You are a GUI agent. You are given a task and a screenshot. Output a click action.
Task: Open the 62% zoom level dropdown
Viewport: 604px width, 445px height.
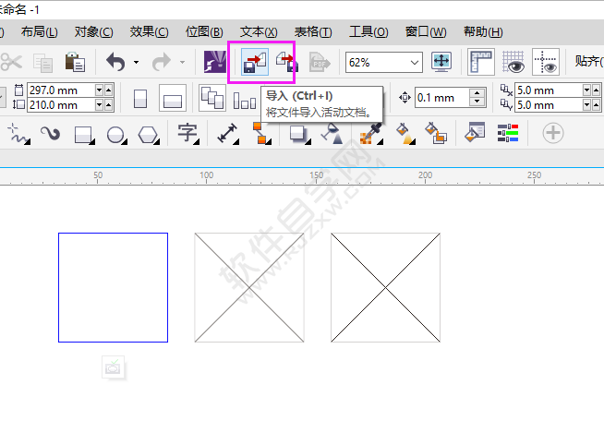414,63
